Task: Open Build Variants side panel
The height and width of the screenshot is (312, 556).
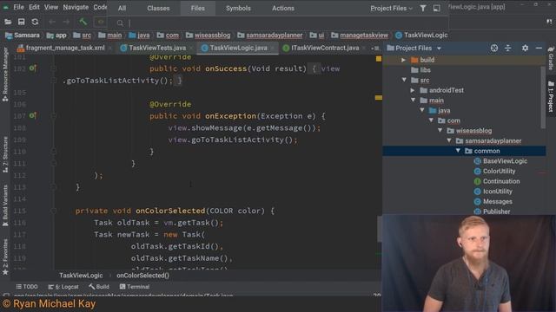Action: point(5,206)
